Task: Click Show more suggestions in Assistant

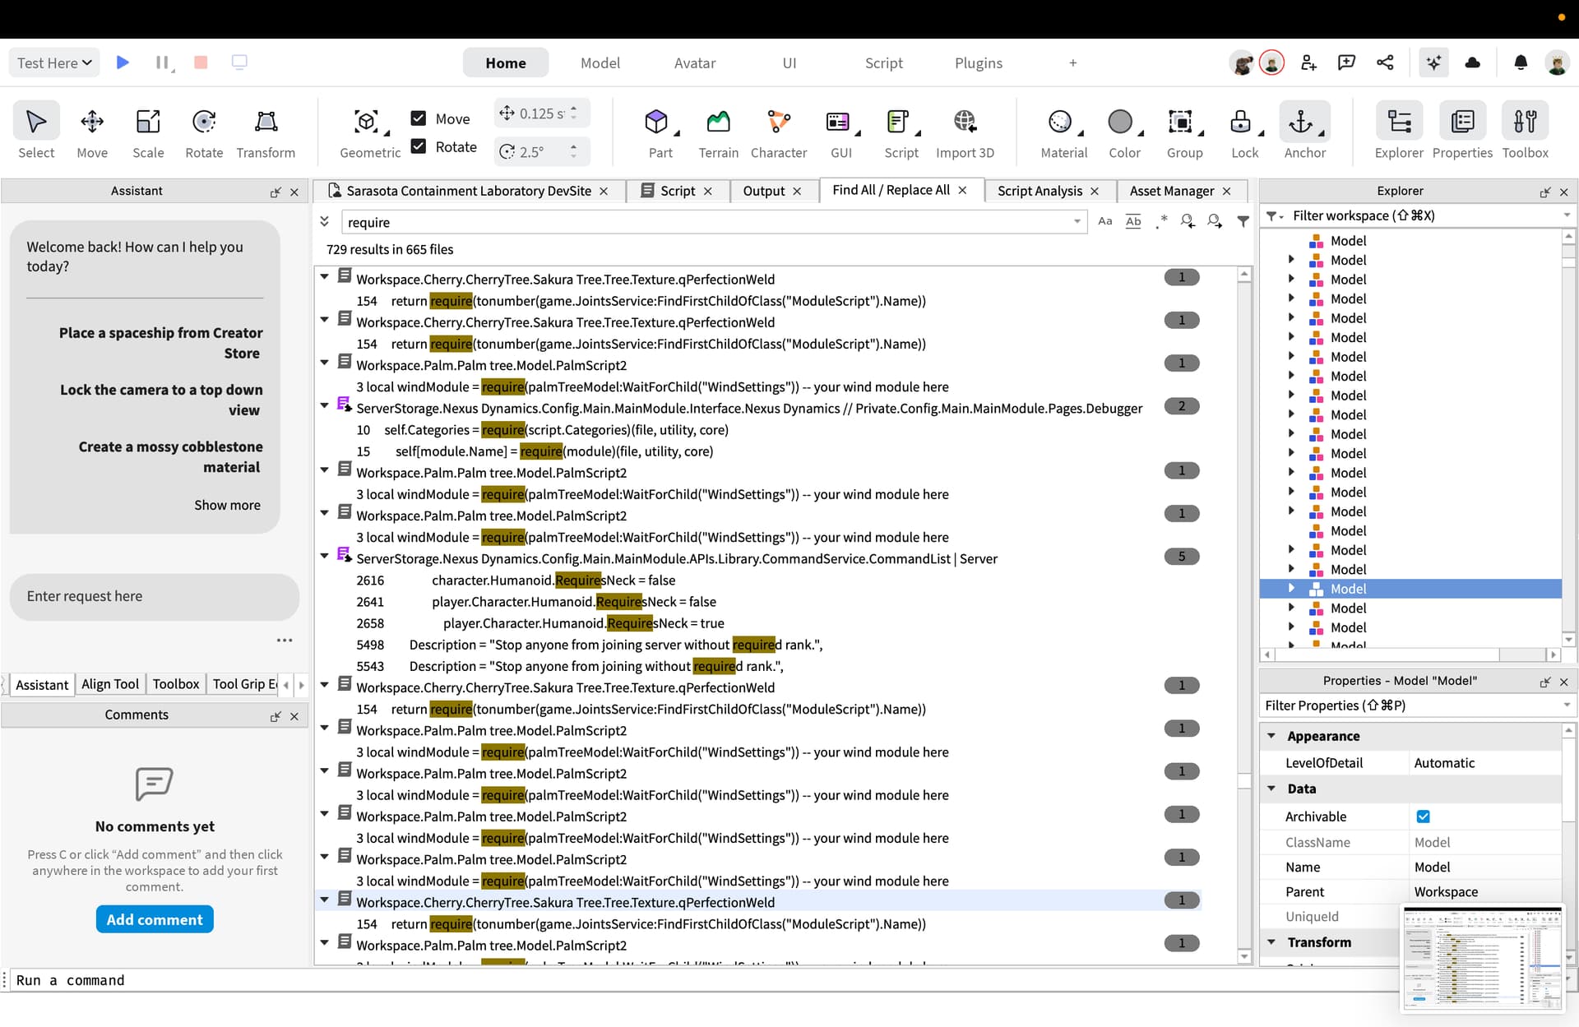Action: click(x=227, y=505)
